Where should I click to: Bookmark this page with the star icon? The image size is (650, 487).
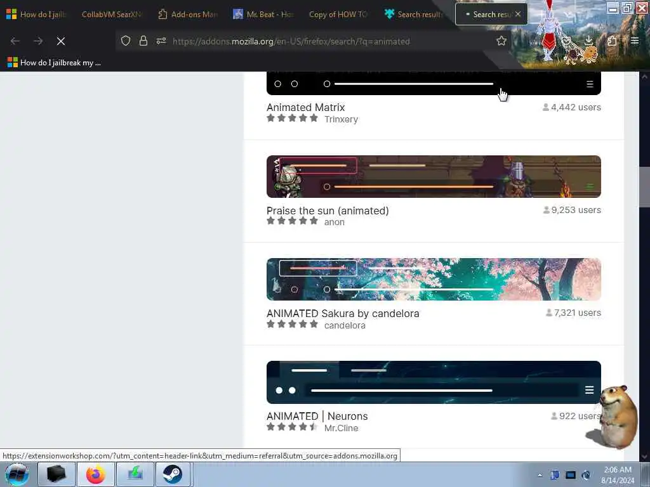click(x=501, y=41)
